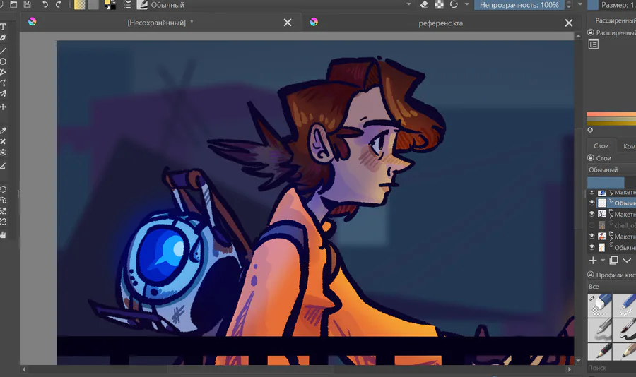This screenshot has height=377, width=636.
Task: Select the Move tool
Action: coord(3,107)
